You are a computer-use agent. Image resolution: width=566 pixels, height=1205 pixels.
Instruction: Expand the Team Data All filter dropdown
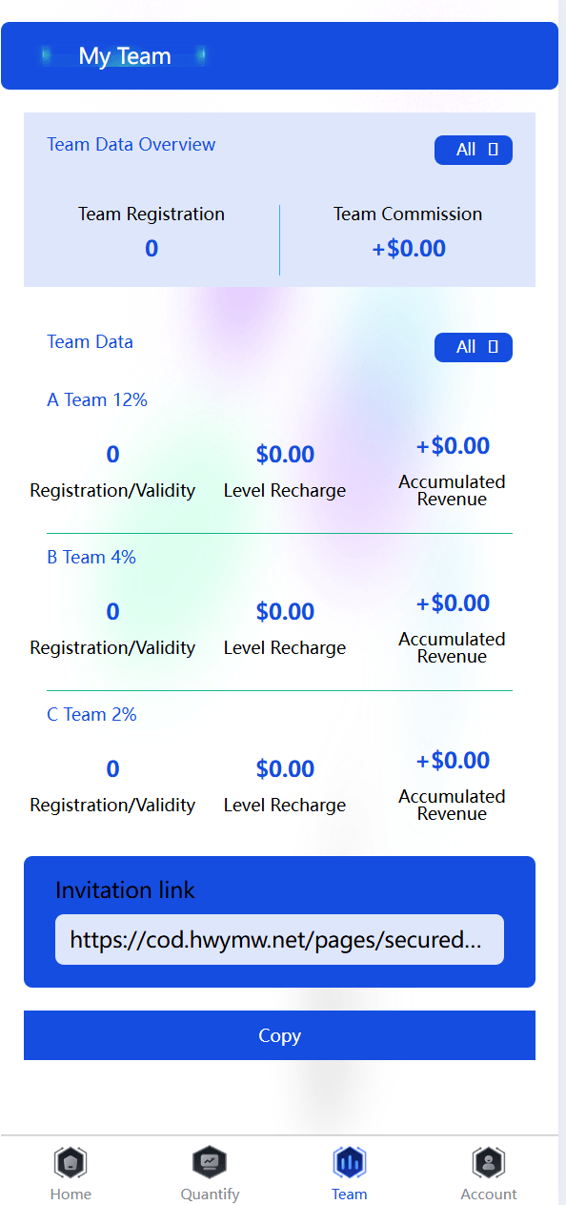pos(474,347)
